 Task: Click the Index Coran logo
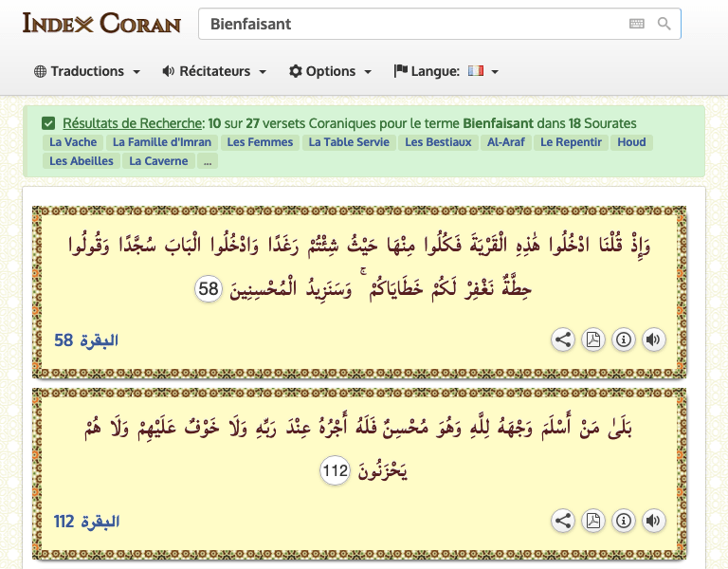[101, 23]
